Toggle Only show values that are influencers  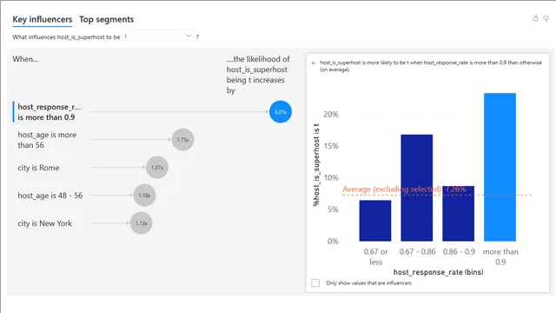(315, 283)
